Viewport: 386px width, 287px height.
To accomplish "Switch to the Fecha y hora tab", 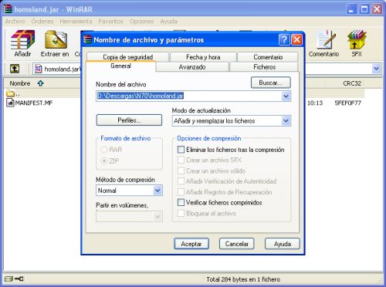I will pos(203,57).
